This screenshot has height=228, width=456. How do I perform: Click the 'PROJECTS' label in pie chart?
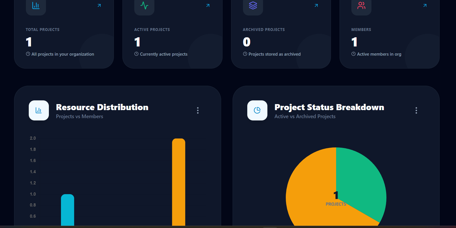336,204
